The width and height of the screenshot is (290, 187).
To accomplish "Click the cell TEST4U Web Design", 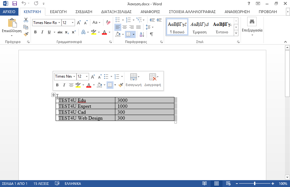I will point(85,118).
